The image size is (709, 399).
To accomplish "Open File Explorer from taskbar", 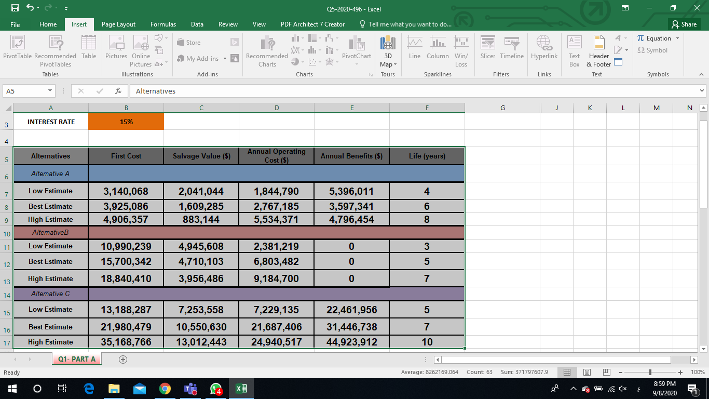I will coord(114,389).
